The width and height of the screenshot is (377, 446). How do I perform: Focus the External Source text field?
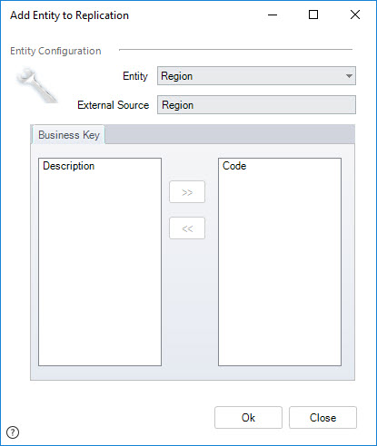click(256, 105)
